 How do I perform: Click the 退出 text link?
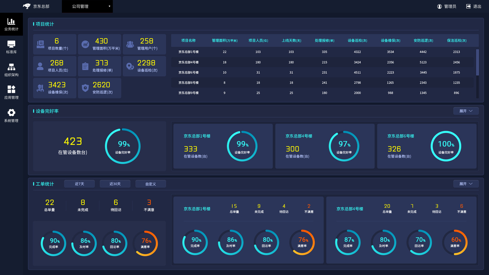click(477, 6)
